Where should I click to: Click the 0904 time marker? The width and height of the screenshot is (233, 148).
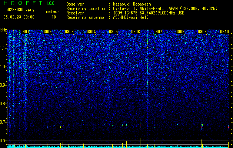pos(91,31)
